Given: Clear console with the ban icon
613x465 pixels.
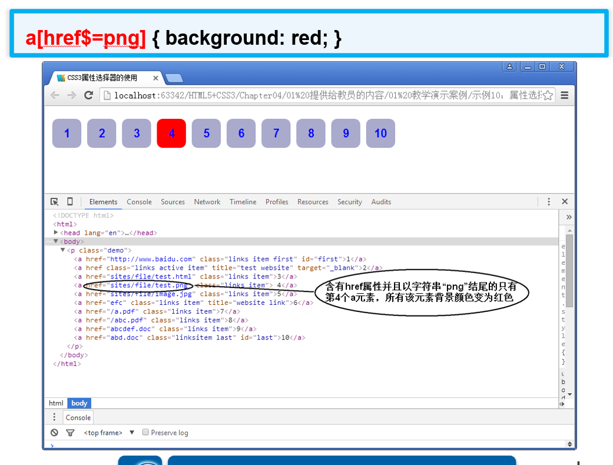Looking at the screenshot, I should point(54,433).
